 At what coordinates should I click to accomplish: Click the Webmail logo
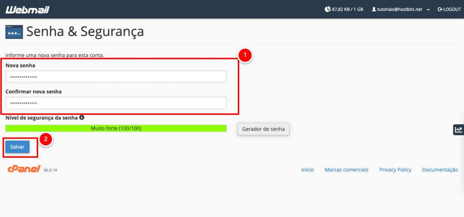[28, 10]
